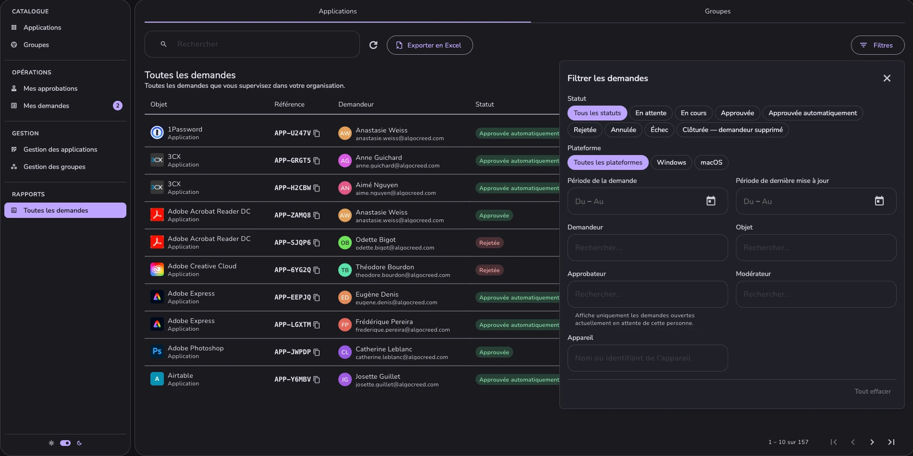Click the Rechercher search field
Screen dimensions: 913x456
click(252, 44)
